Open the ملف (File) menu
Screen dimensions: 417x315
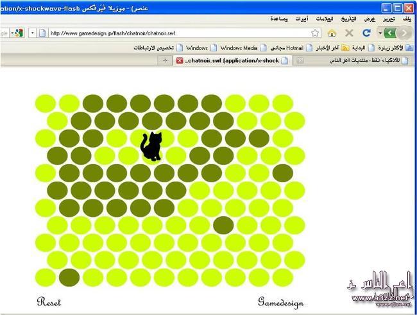407,19
